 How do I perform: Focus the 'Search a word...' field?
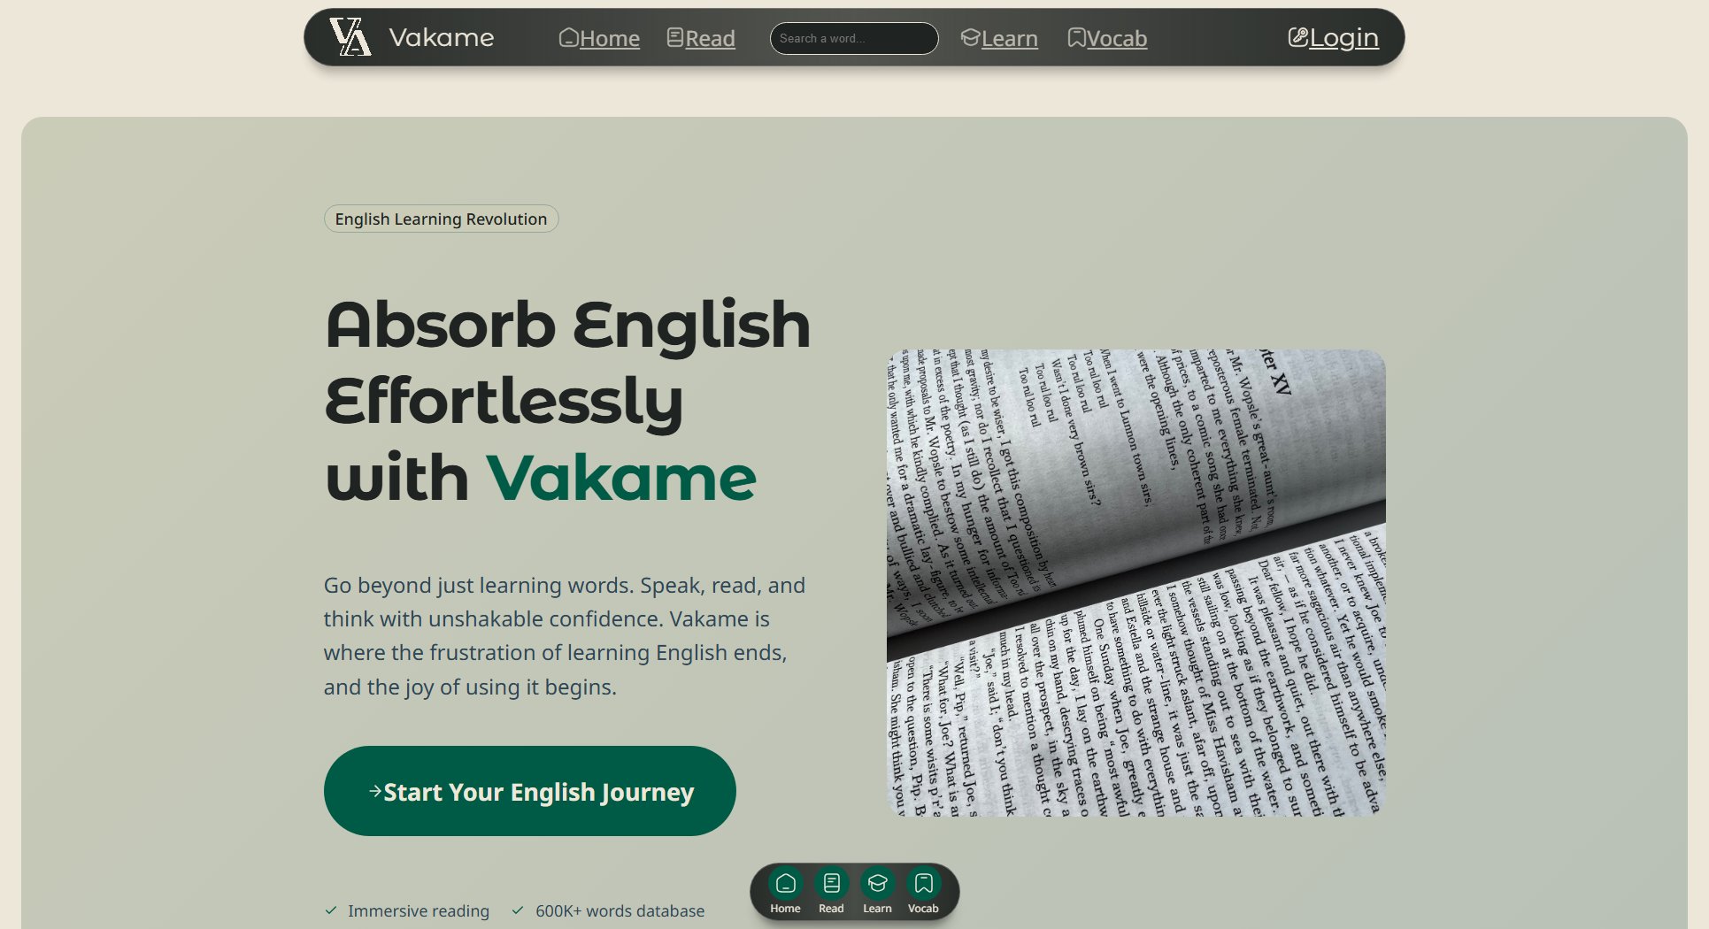(853, 38)
